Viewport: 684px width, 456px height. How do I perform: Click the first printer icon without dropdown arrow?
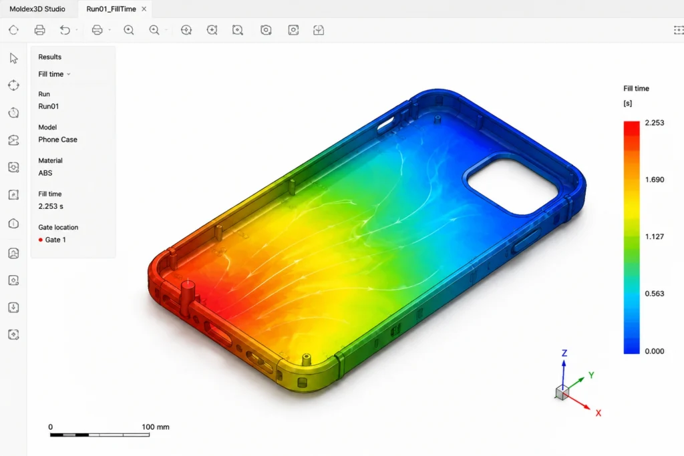(x=39, y=30)
